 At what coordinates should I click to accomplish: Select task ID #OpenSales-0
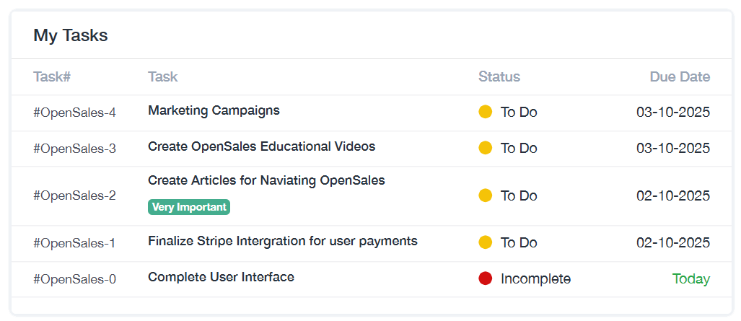[74, 279]
